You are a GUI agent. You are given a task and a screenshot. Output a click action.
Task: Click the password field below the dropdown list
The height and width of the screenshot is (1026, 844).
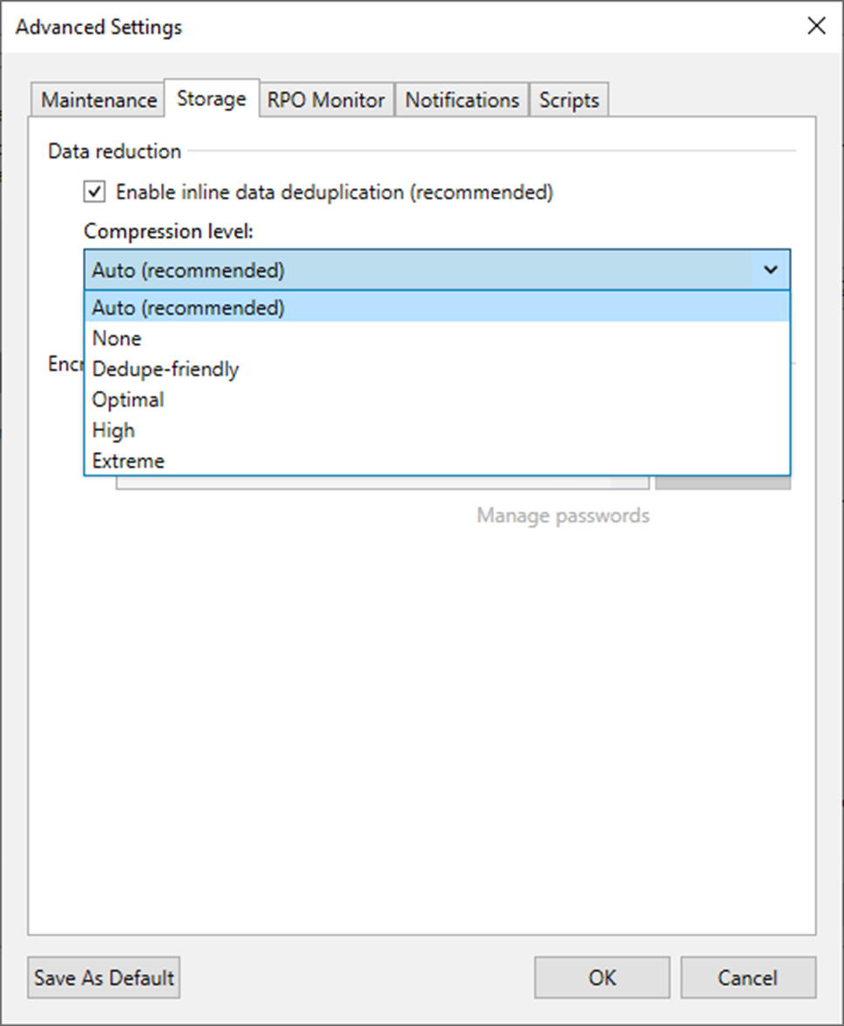tap(383, 483)
